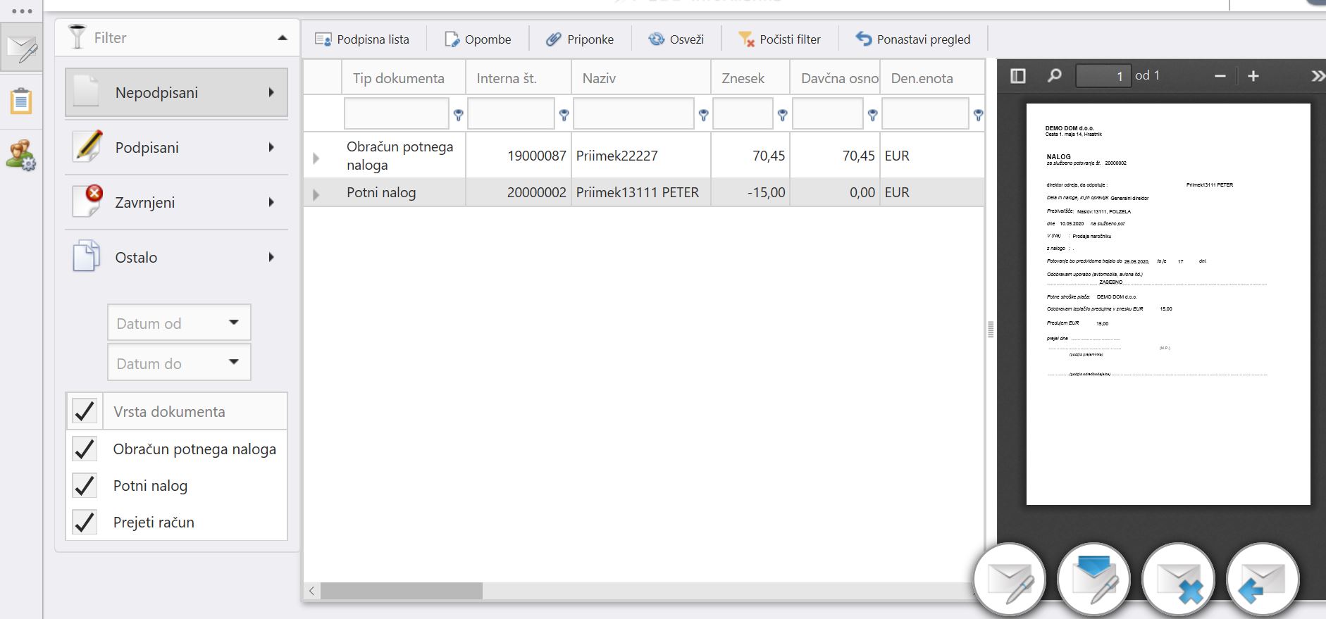Click the sign document envelope-with-pen round button

click(1010, 580)
